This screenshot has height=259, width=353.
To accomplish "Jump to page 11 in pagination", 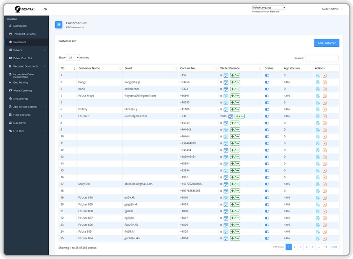I will click(x=326, y=247).
